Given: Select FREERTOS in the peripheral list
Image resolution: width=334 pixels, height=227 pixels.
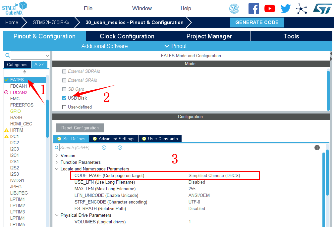Looking at the screenshot, I should pyautogui.click(x=22, y=105).
